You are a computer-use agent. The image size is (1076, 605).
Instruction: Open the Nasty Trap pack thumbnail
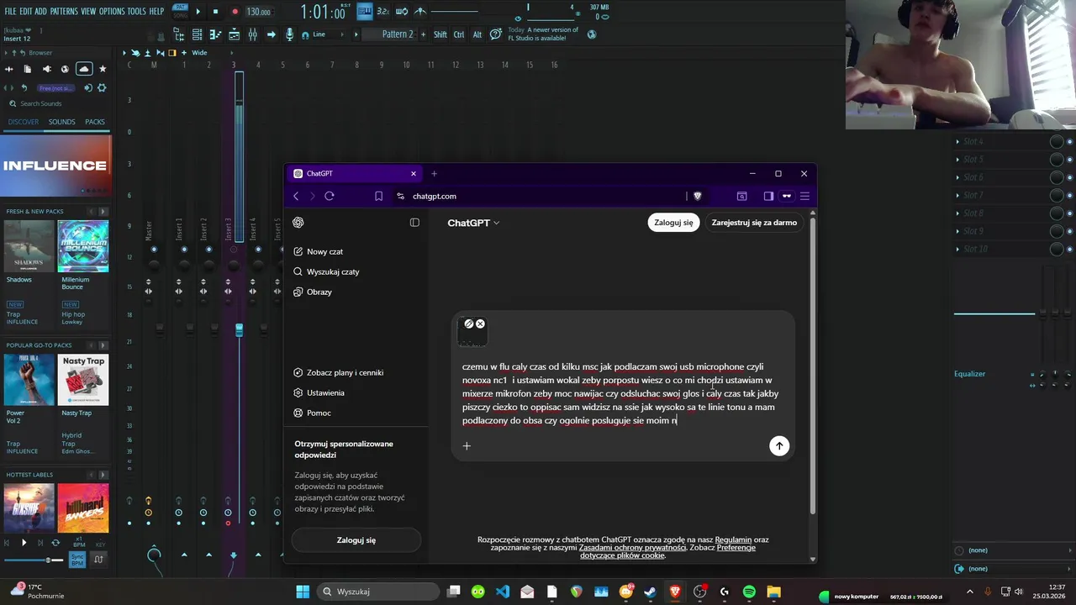(83, 380)
